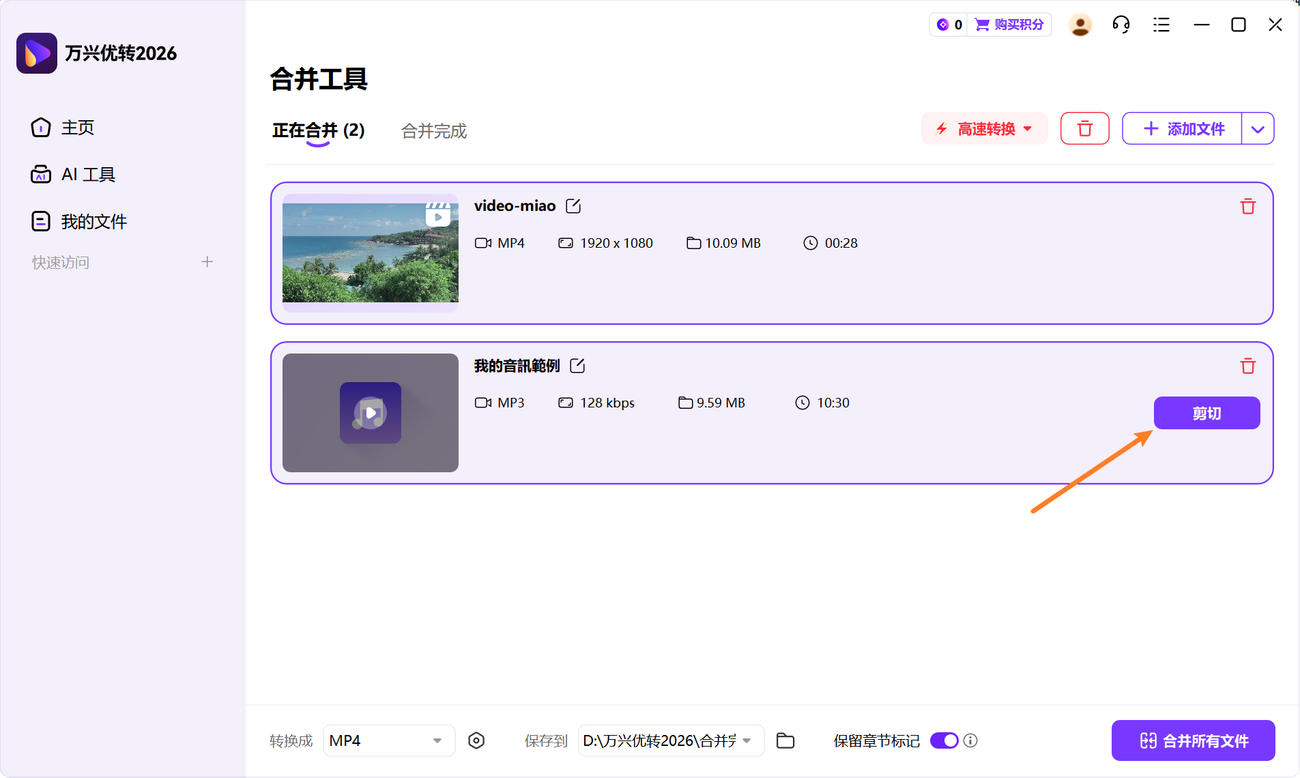The width and height of the screenshot is (1300, 778).
Task: Click the user avatar icon
Action: pyautogui.click(x=1080, y=24)
